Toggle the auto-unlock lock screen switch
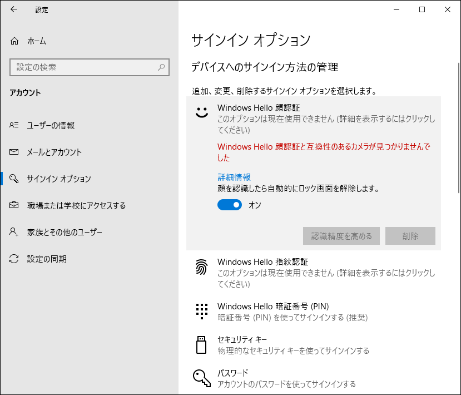This screenshot has width=461, height=395. coord(230,205)
